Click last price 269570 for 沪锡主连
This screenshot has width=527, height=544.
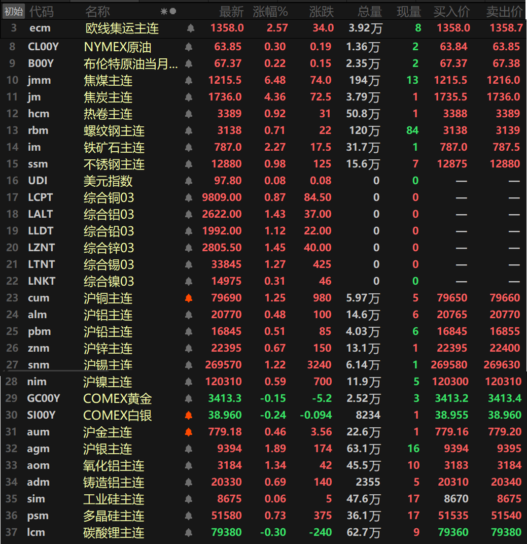[223, 365]
